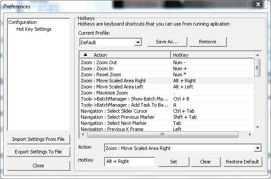The height and width of the screenshot is (179, 271).
Task: Select Navigation : Previous K Frame row
Action: 167,129
